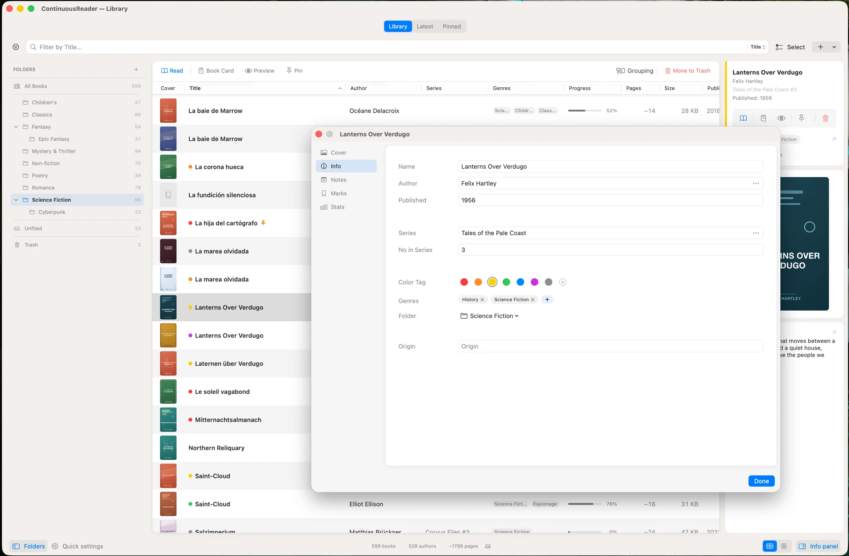Image resolution: width=849 pixels, height=556 pixels.
Task: Open genre arrow icon beside Fiction tag
Action: 834,139
